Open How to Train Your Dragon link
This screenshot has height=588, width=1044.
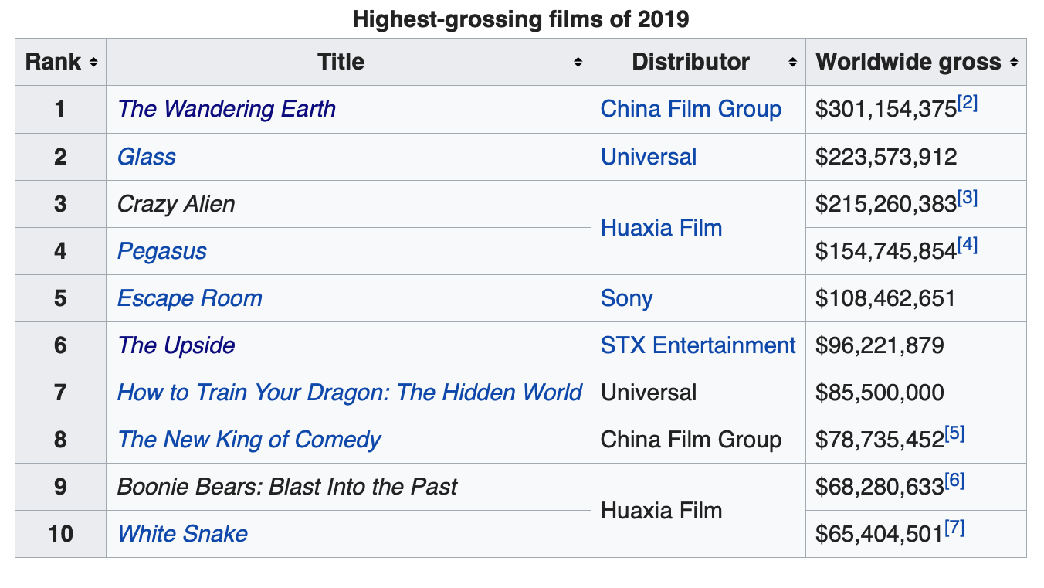pyautogui.click(x=349, y=393)
